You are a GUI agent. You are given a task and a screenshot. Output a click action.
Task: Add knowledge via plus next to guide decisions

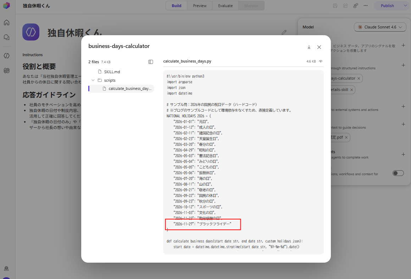pyautogui.click(x=403, y=124)
